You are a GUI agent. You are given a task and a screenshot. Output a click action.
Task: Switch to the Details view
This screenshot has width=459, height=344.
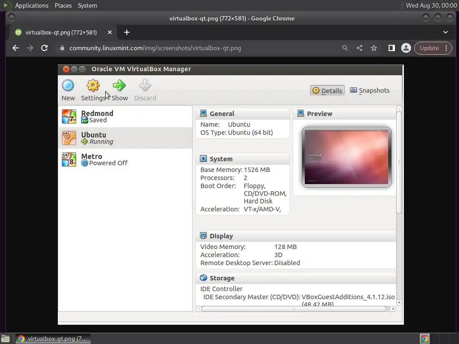[x=327, y=90]
